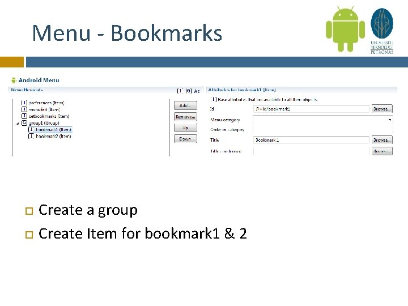Browse for the Title condensed value
This screenshot has height=306, width=408.
[382, 151]
